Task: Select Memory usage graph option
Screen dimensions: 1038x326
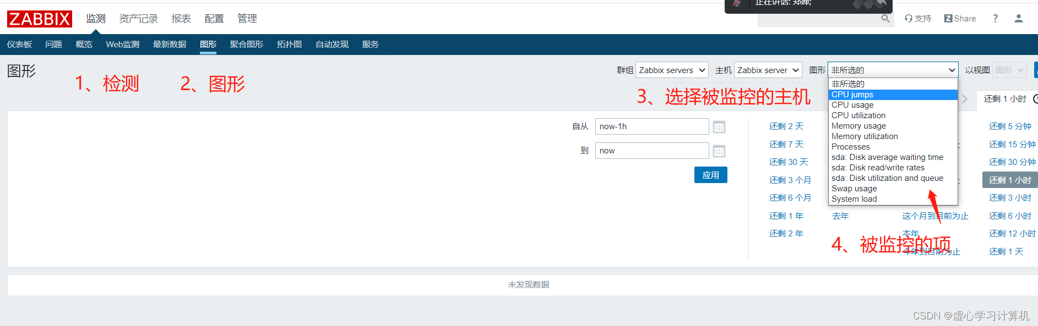Action: pyautogui.click(x=893, y=126)
